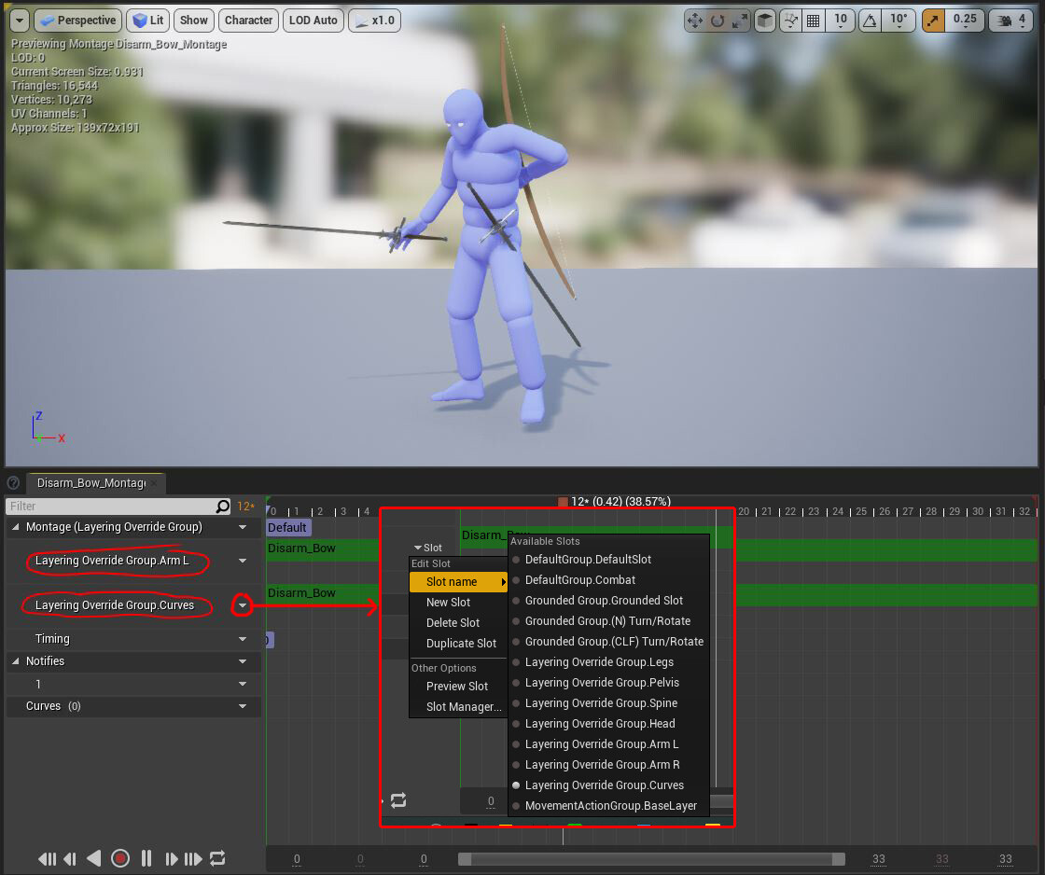Open the Perspective view dropdown
1045x875 pixels.
click(x=77, y=20)
